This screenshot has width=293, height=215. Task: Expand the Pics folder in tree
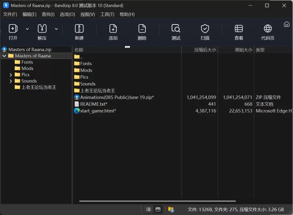11,75
